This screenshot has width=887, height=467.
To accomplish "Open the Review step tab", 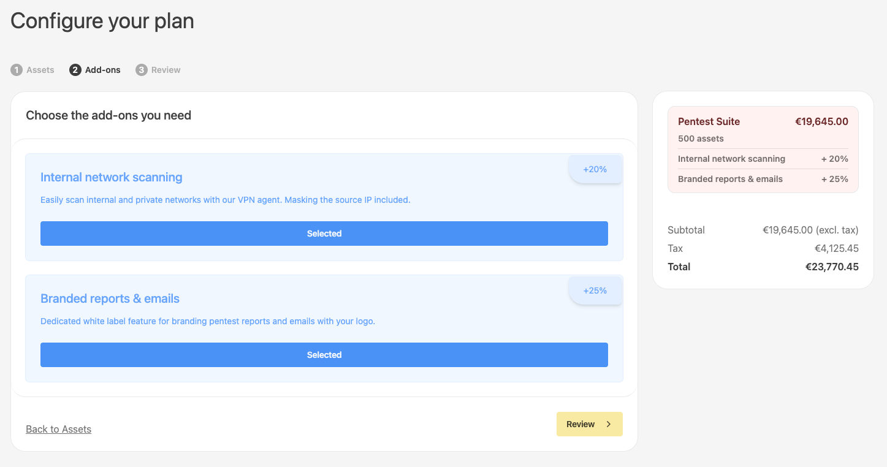I will coord(158,70).
